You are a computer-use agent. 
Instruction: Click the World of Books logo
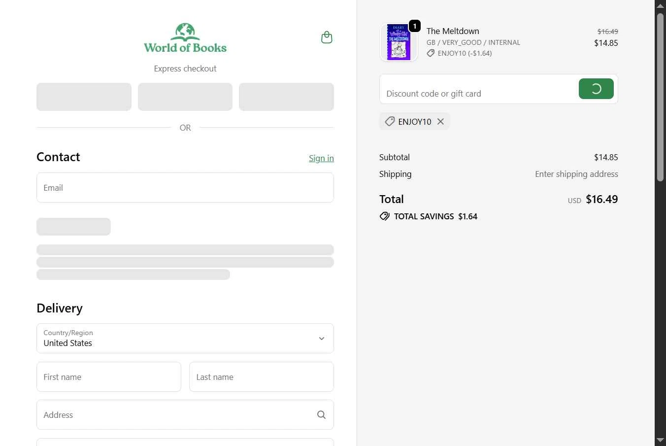(x=185, y=38)
